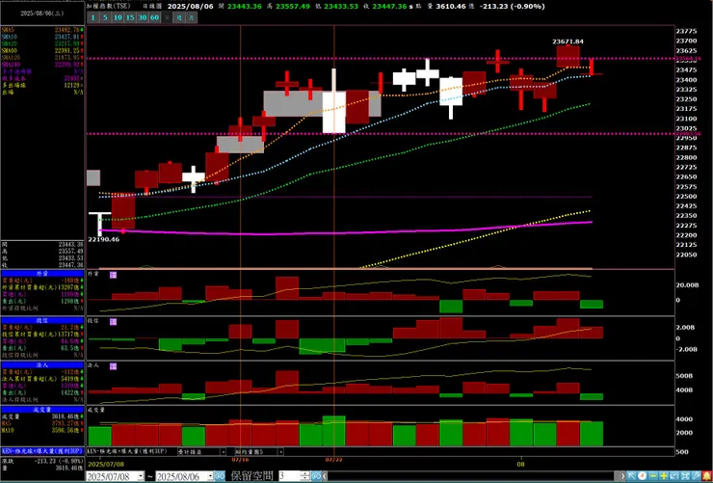Click the 成交量 blue panel header
This screenshot has width=713, height=483.
click(42, 410)
